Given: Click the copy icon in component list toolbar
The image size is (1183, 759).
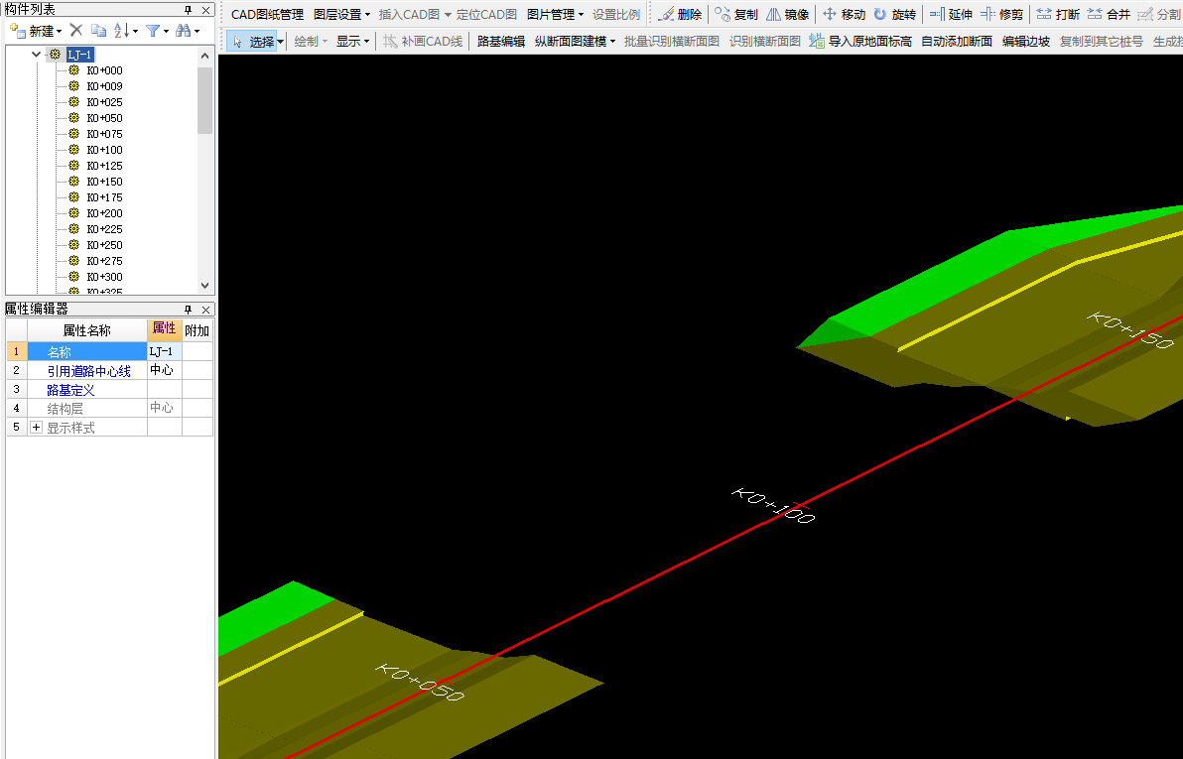Looking at the screenshot, I should (x=98, y=31).
